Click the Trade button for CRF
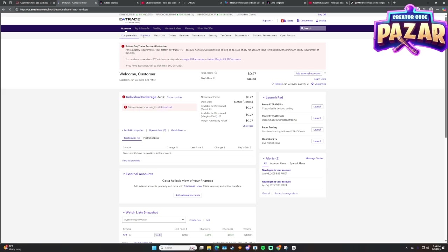 158,235
